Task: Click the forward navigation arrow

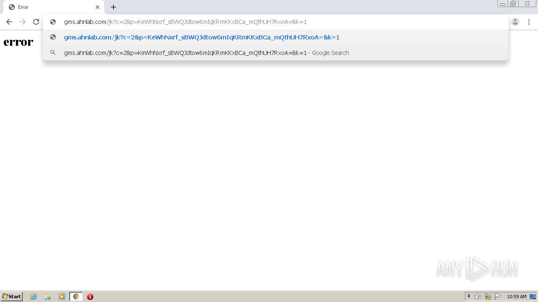Action: point(23,22)
